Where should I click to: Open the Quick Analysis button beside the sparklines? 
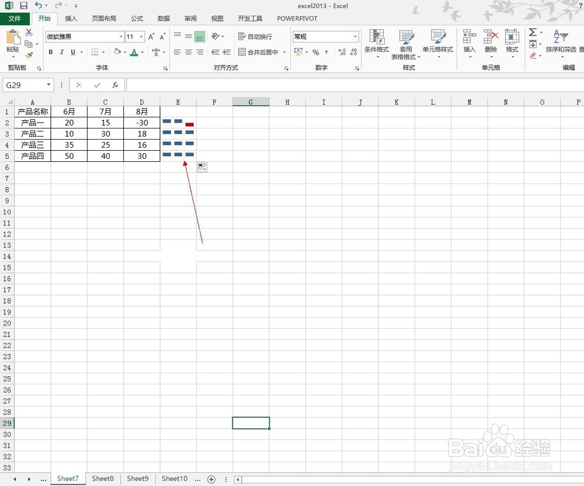[x=201, y=167]
